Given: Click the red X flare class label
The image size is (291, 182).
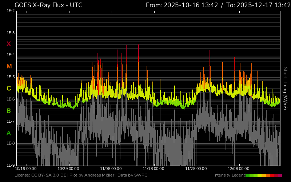Looking at the screenshot, I should tap(9, 44).
